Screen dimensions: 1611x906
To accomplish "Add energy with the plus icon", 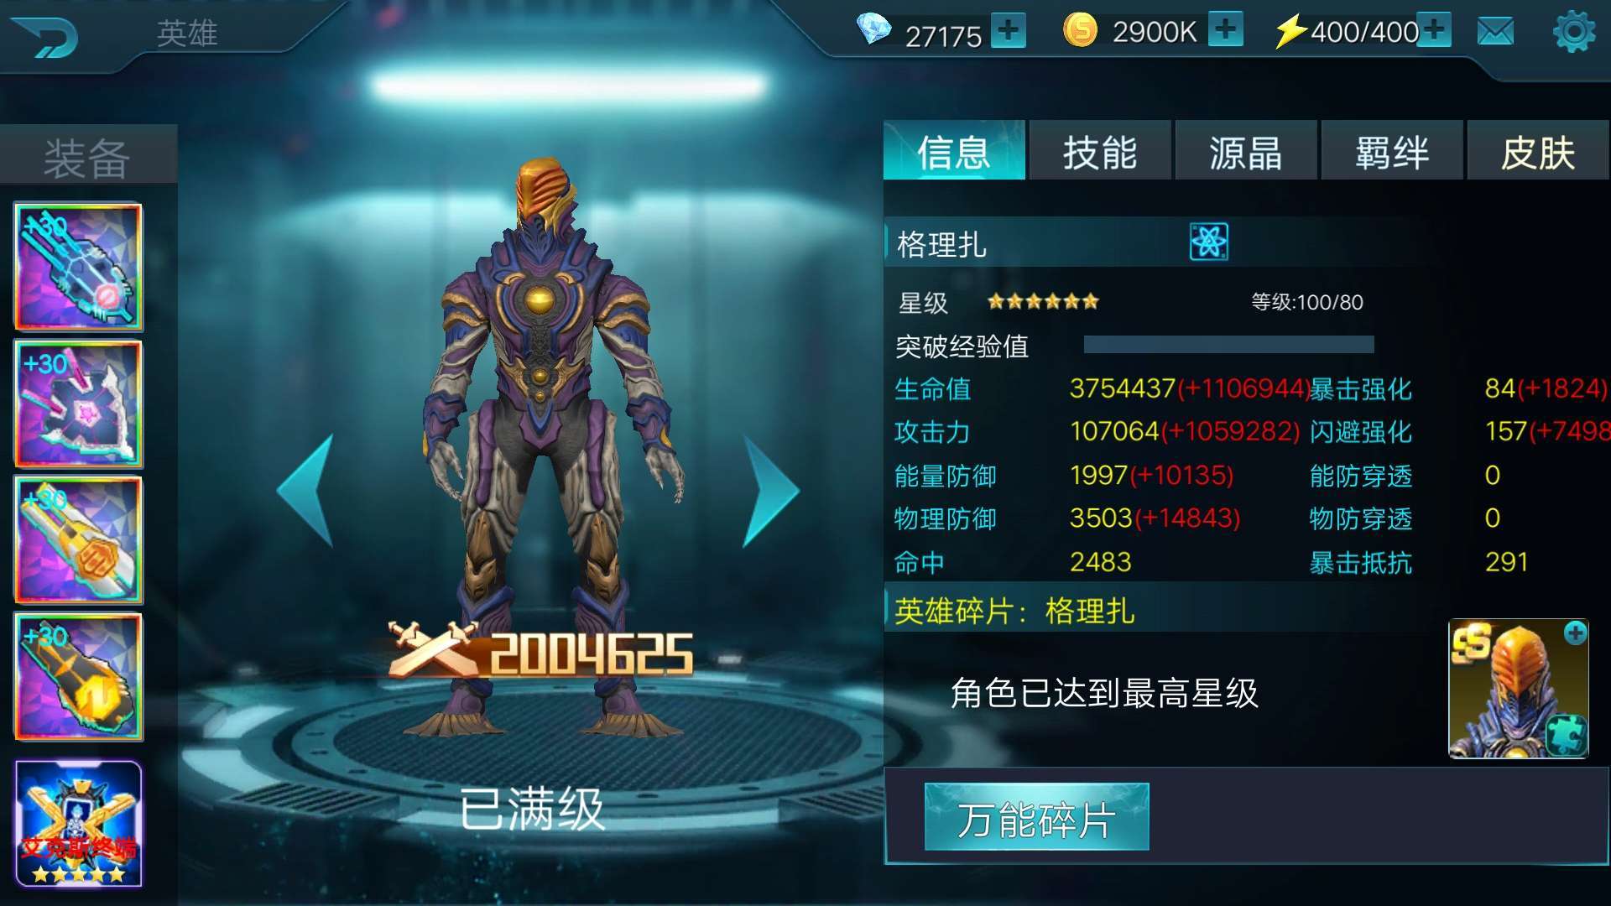I will pos(1434,29).
